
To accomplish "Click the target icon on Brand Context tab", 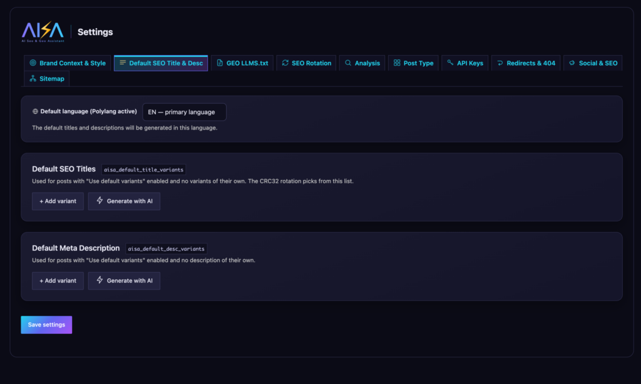I will coord(33,63).
